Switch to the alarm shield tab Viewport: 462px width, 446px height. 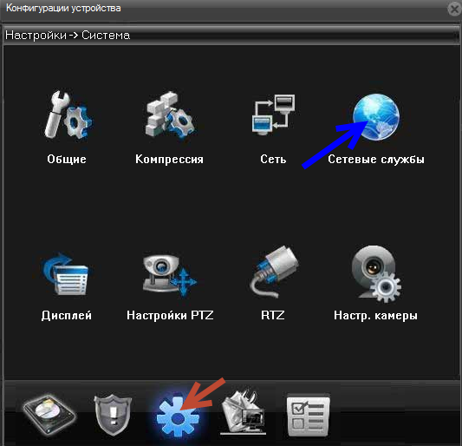(x=113, y=415)
